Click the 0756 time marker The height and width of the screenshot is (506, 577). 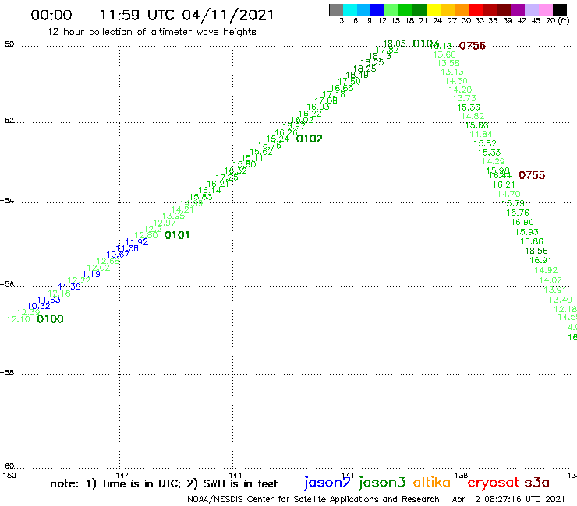tap(473, 46)
